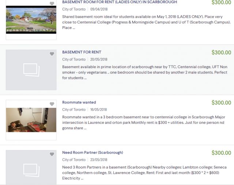The width and height of the screenshot is (234, 185).
Task: Click description listing Lambton and Seneca colleges
Action: pos(144,173)
